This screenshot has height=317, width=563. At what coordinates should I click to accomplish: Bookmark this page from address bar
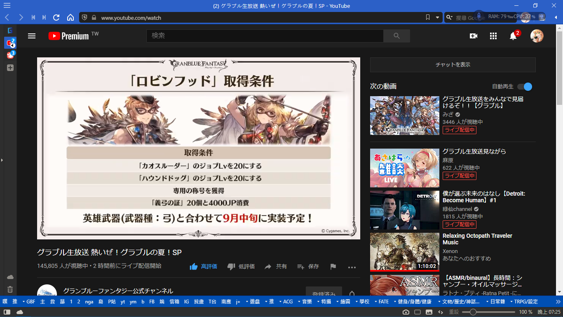pyautogui.click(x=428, y=17)
